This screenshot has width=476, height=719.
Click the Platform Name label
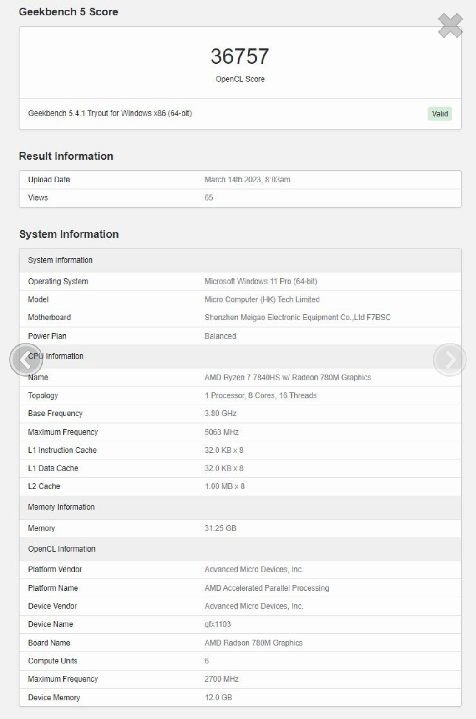click(53, 588)
